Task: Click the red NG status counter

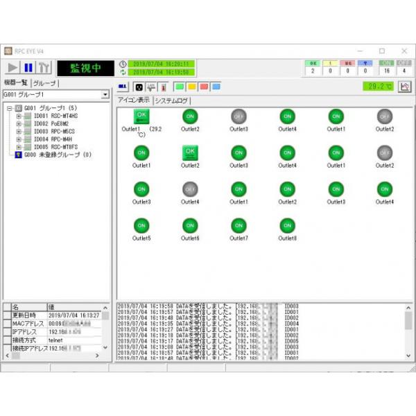Action: (348, 68)
